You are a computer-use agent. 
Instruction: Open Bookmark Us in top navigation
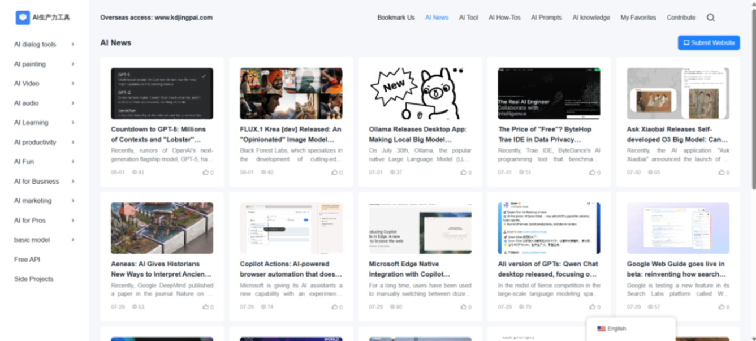point(396,18)
